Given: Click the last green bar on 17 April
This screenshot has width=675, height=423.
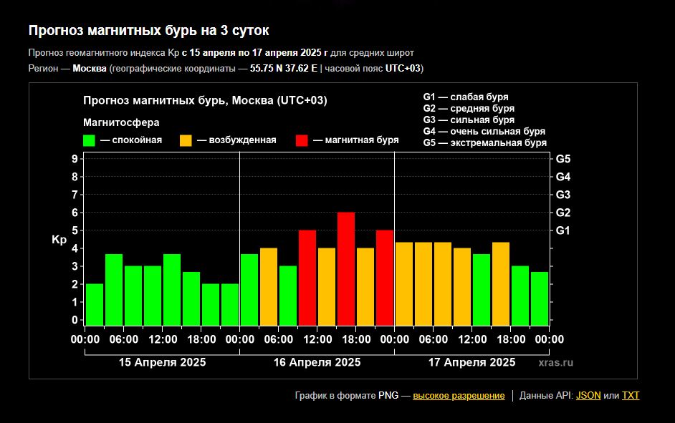Looking at the screenshot, I should click(540, 298).
